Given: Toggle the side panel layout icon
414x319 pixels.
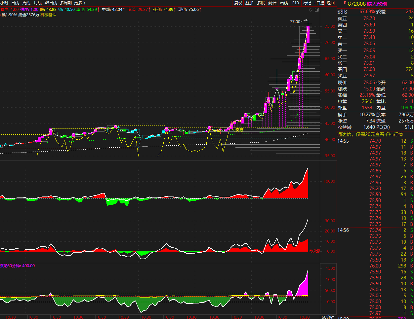Looking at the screenshot, I should coord(317,10).
